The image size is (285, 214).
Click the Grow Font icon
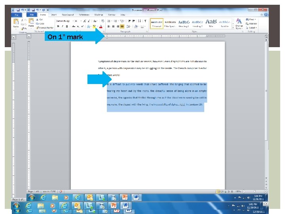[85, 21]
